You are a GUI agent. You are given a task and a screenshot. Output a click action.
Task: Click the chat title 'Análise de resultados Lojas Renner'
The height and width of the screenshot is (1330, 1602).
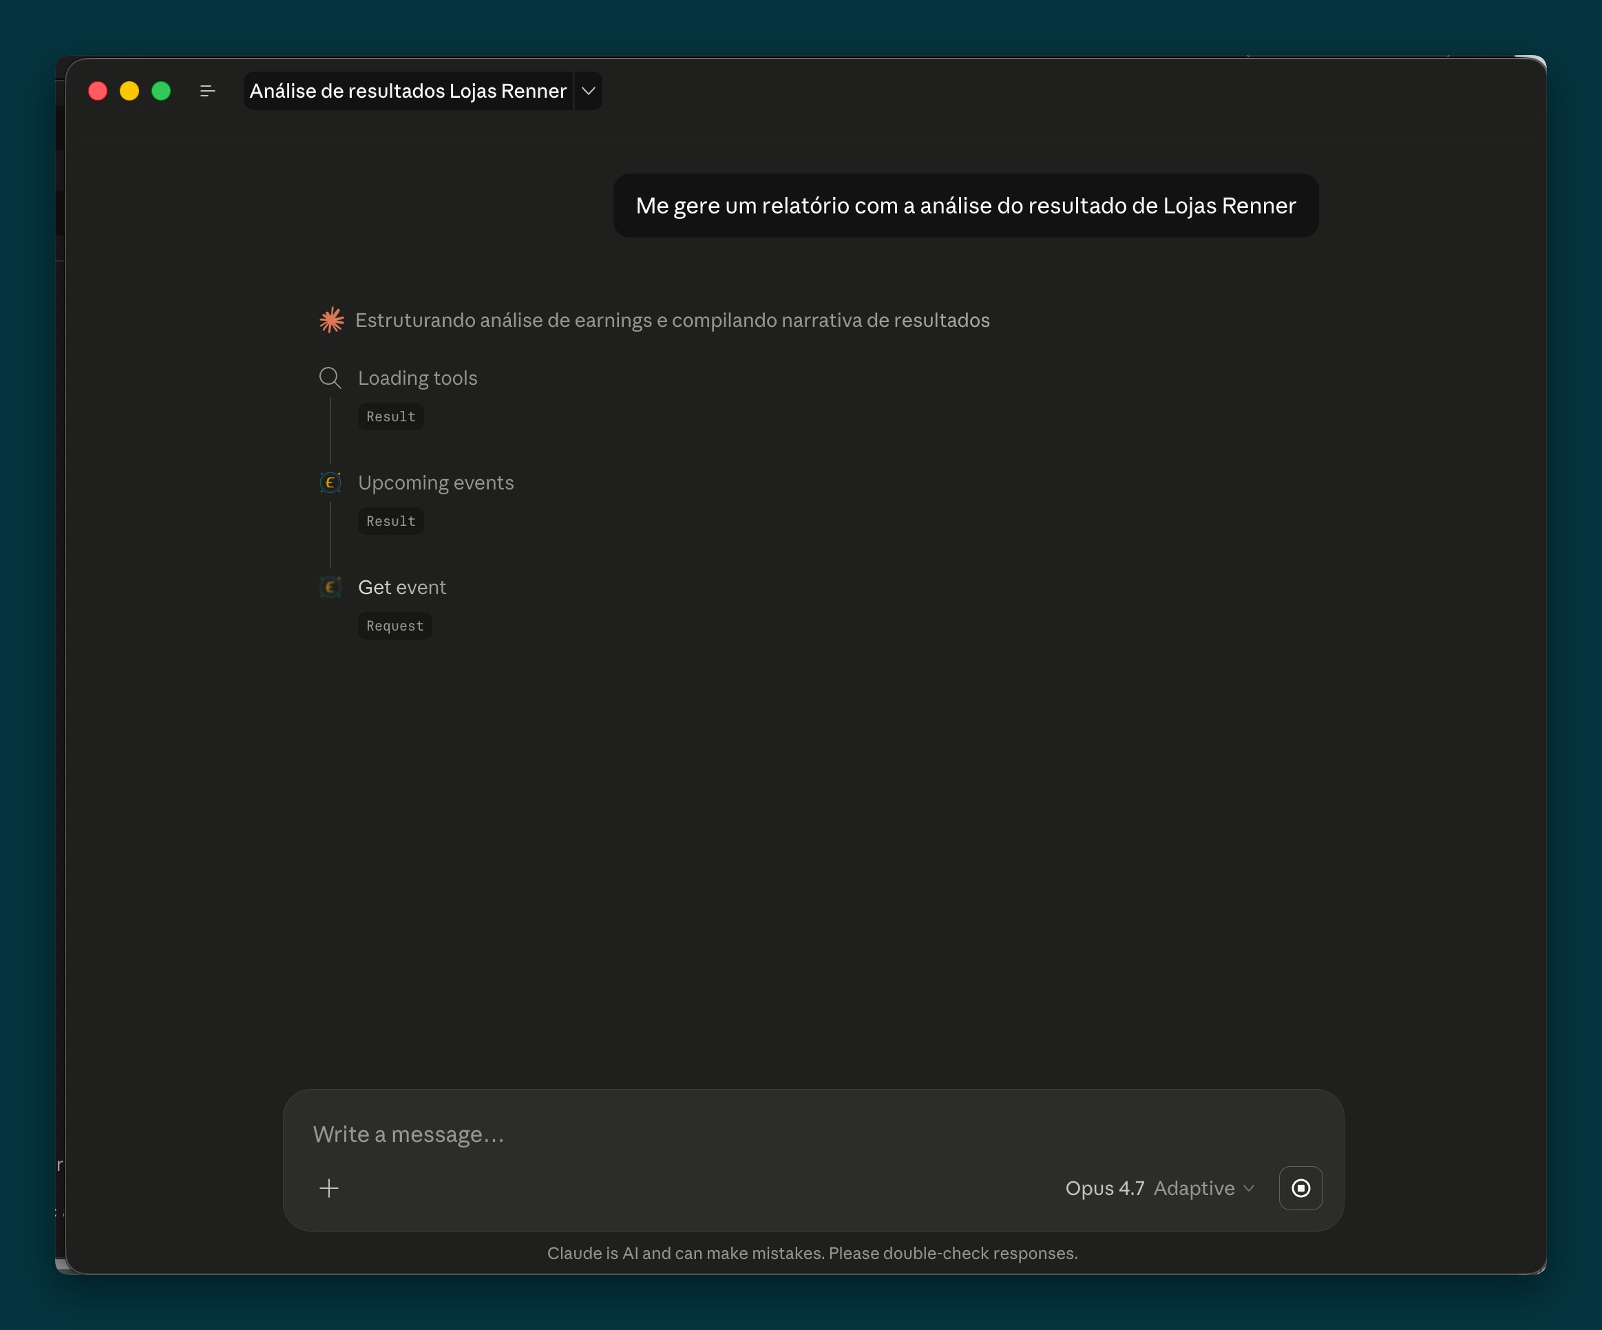point(408,92)
